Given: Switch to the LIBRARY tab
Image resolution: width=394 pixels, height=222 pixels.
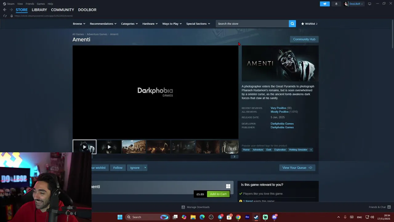Looking at the screenshot, I should (39, 10).
